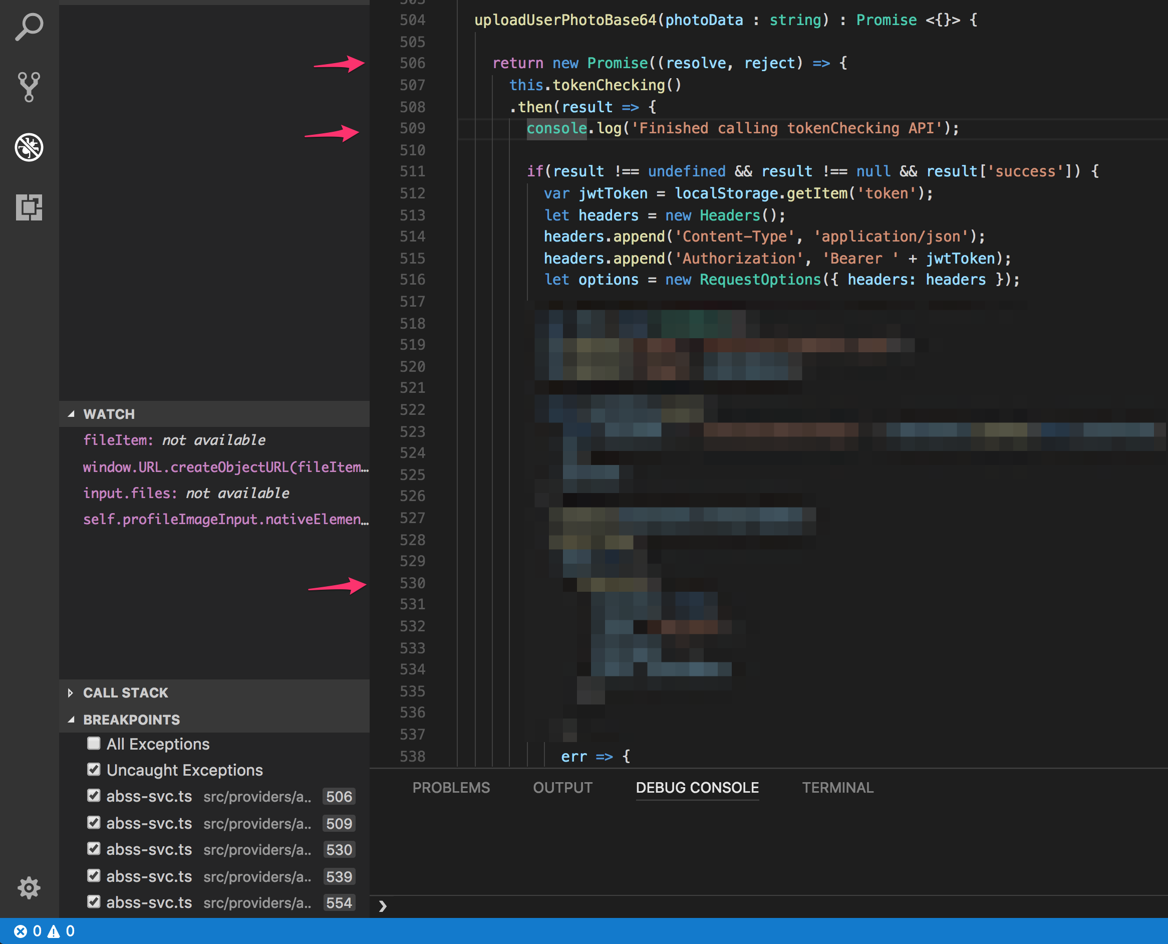Screen dimensions: 1168x944
Task: Uncheck the abss-svc.ts breakpoint at line 506
Action: coord(94,796)
